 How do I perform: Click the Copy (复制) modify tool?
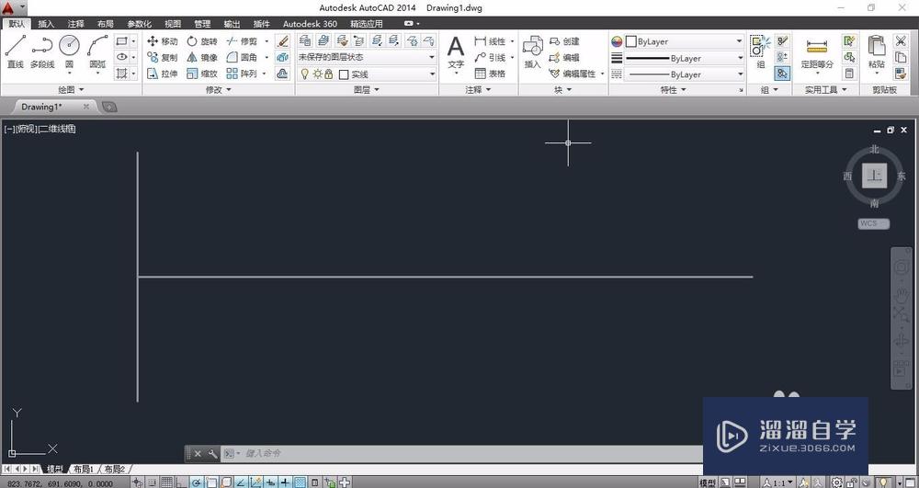coord(163,57)
